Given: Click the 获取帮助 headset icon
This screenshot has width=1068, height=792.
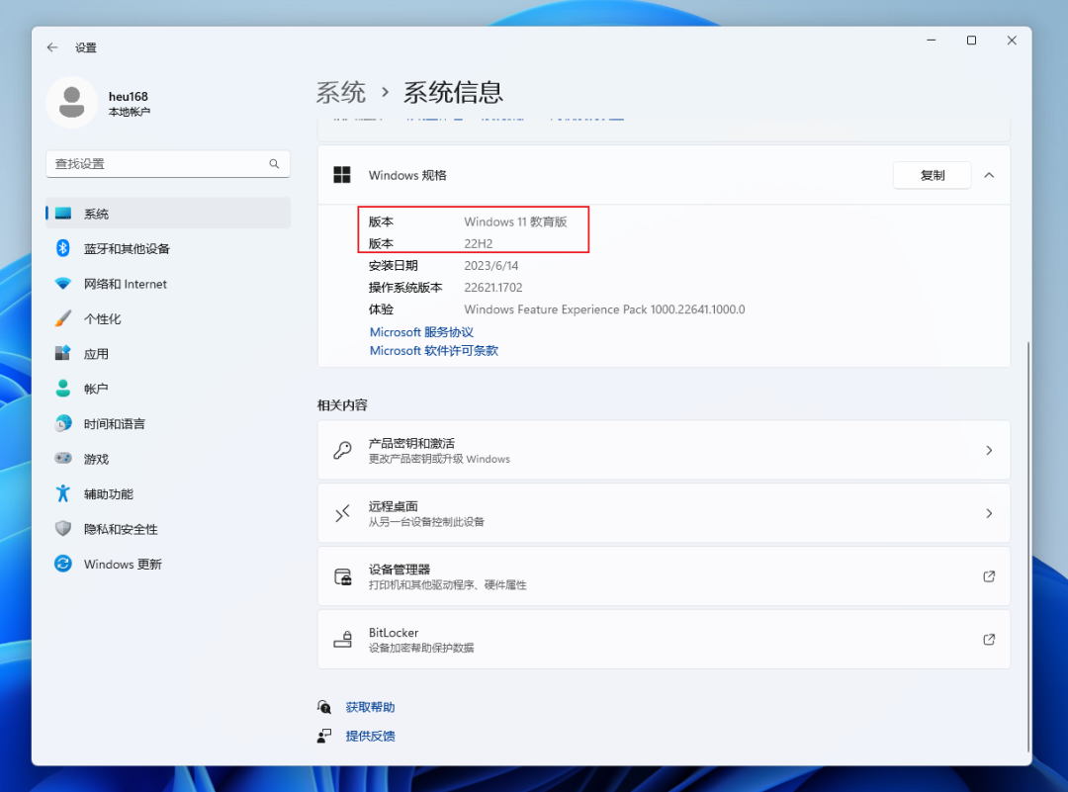Looking at the screenshot, I should point(324,707).
